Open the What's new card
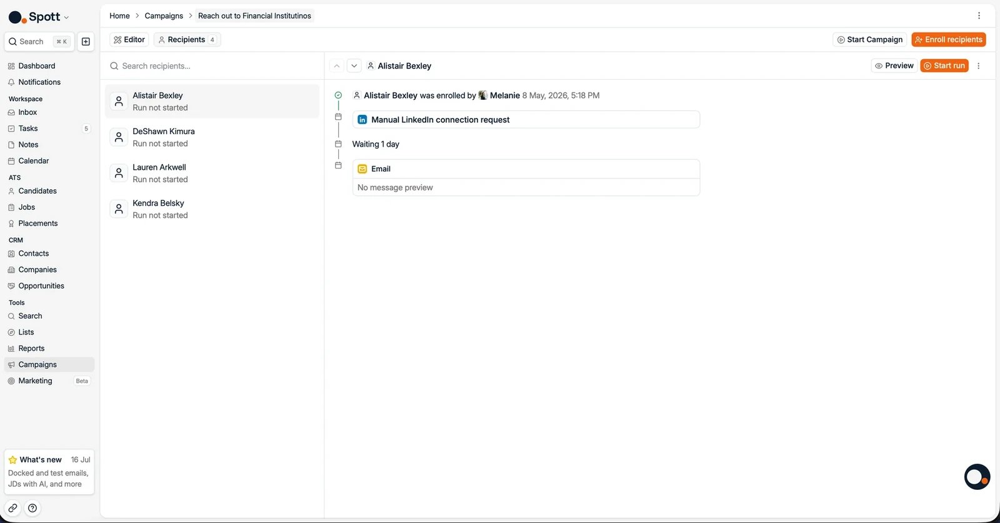Viewport: 1000px width, 523px height. [49, 472]
